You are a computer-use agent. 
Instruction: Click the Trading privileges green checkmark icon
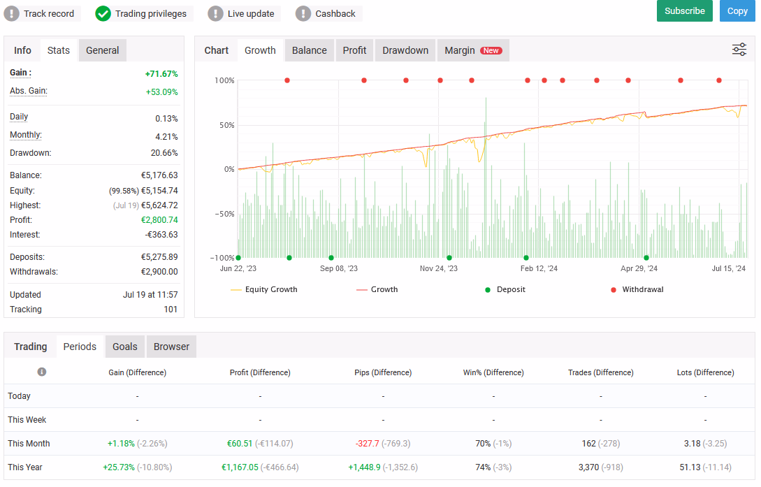click(x=103, y=13)
